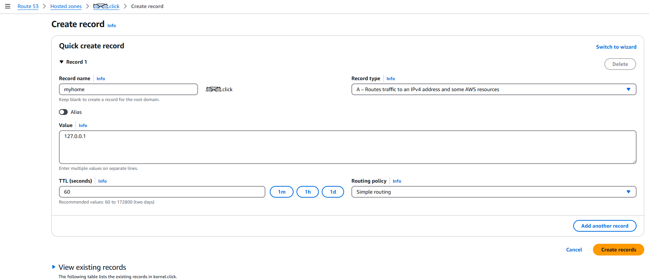Collapse the Record 1 section
The image size is (649, 280).
click(x=61, y=62)
